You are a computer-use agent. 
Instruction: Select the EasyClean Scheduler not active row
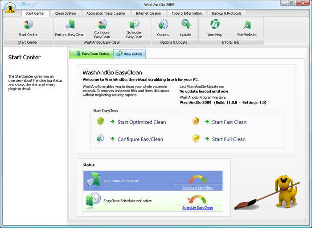[x=153, y=201]
